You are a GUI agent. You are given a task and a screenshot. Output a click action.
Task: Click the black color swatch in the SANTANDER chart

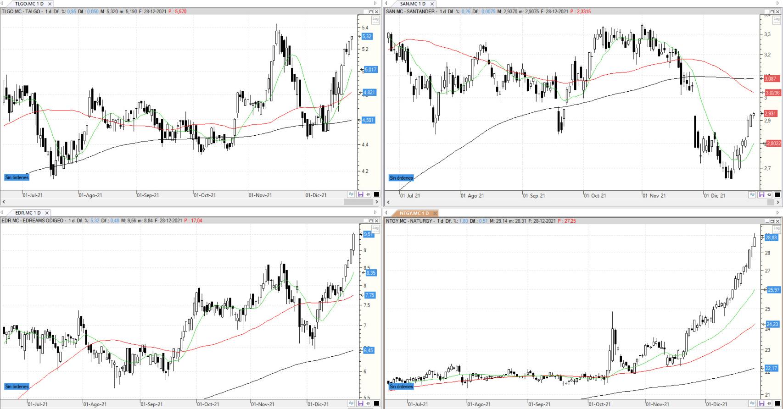coord(777,195)
